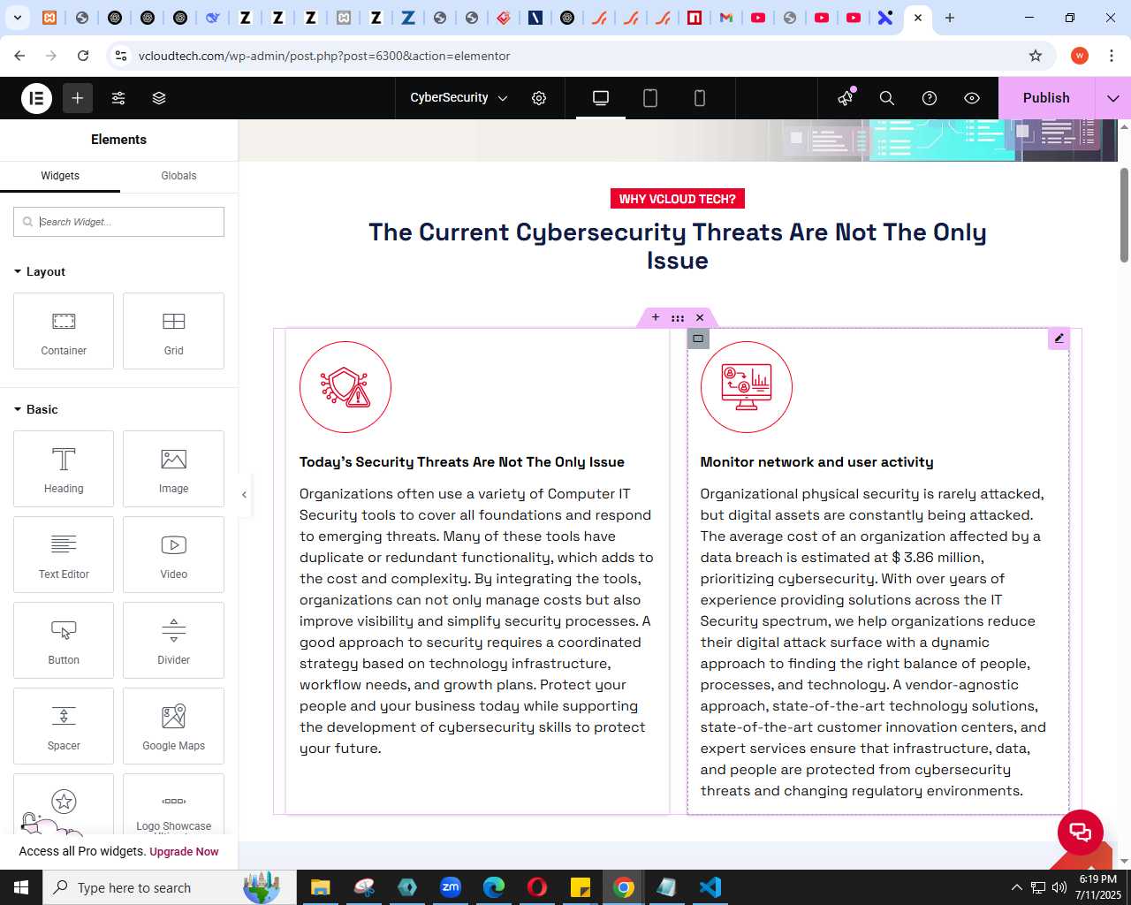This screenshot has width=1131, height=905.
Task: Switch to the Widgets tab
Action: [x=60, y=176]
